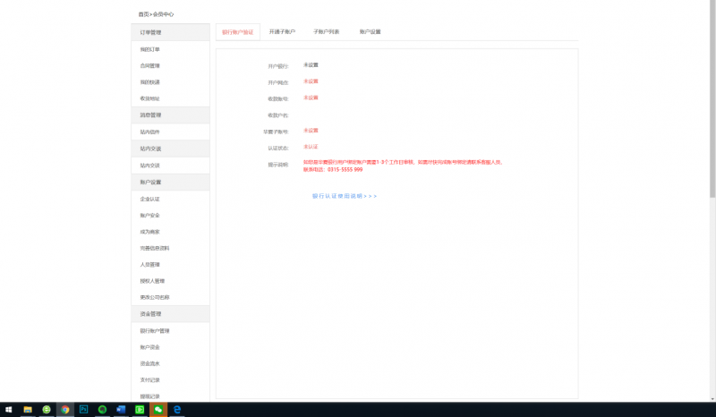
Task: Click the 认证状态 label
Action: tap(278, 149)
